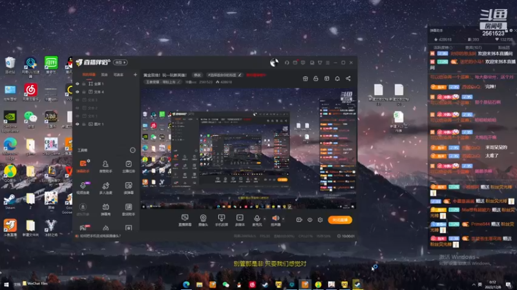This screenshot has height=290, width=517.
Task: Switch to the third scene tab 可改名
Action: point(118,75)
